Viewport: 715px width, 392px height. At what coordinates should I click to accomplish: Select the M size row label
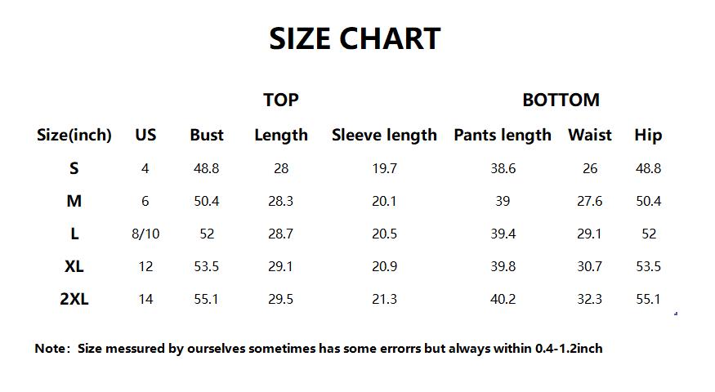(x=74, y=201)
